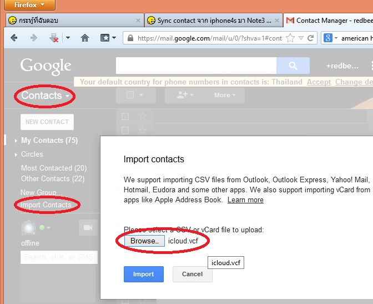Open the Learn more link
373x304 pixels.
coord(245,200)
